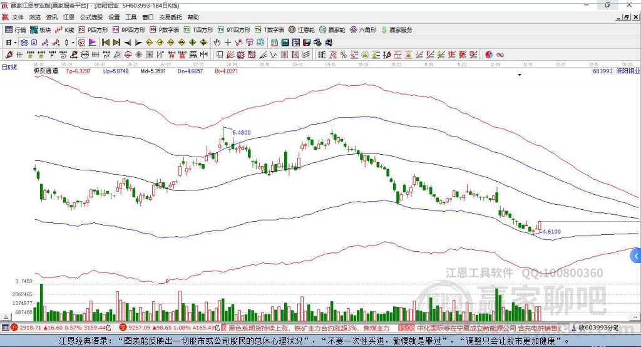Open the 资讯 menu
Screen dimensions: 641x347
(x=51, y=17)
